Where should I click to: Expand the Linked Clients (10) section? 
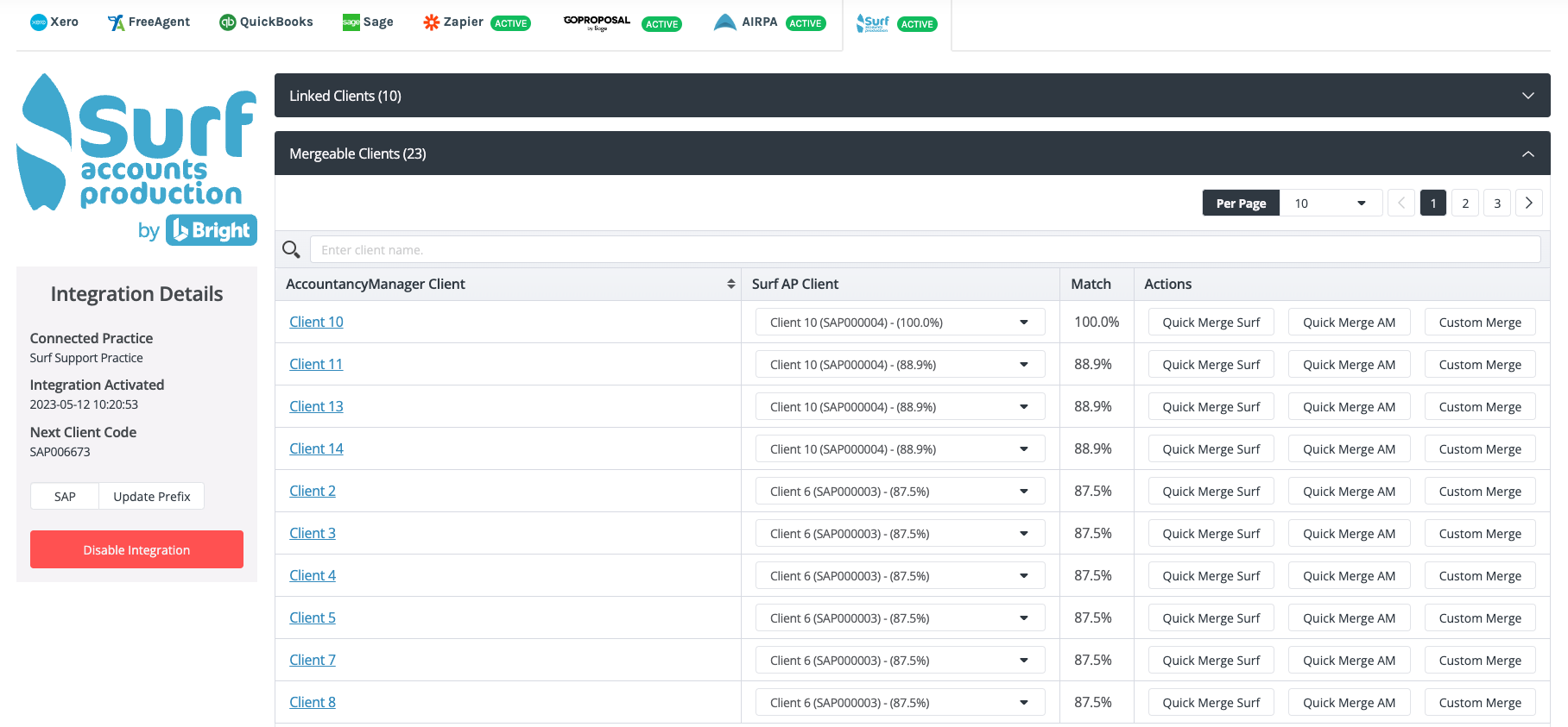tap(912, 96)
